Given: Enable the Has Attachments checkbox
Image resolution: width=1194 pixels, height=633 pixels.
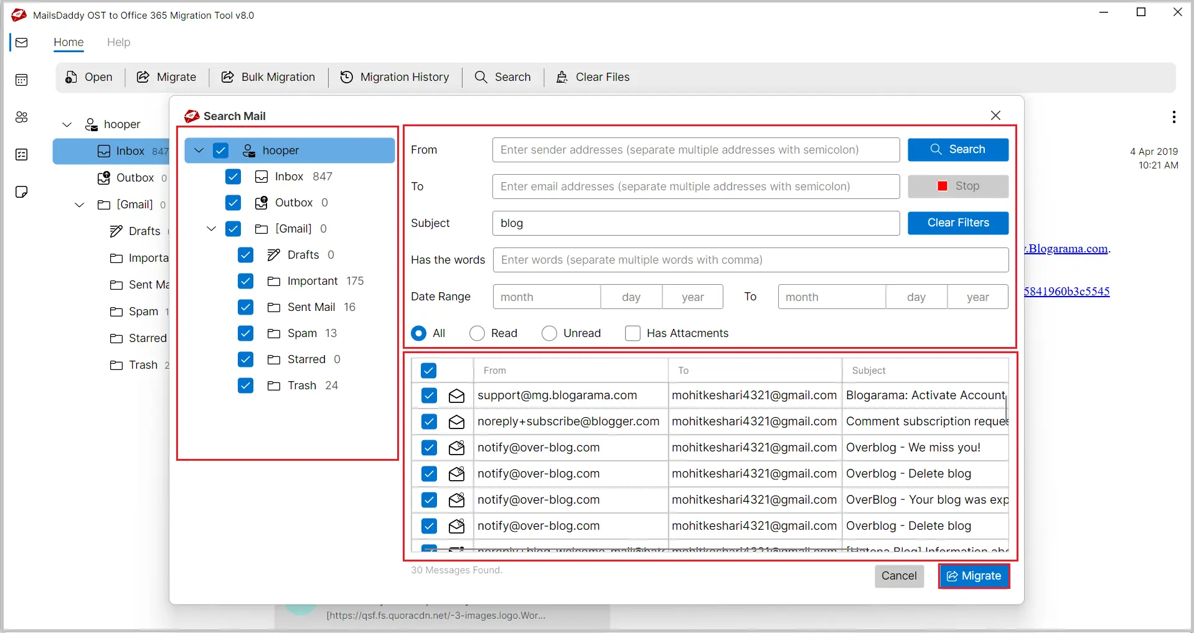Looking at the screenshot, I should coord(632,333).
